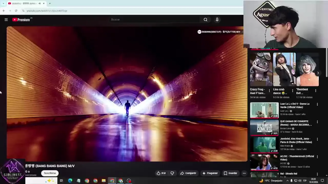This screenshot has height=184, width=328.
Task: Open options for Lisa crab dance short
Action: coord(292,91)
